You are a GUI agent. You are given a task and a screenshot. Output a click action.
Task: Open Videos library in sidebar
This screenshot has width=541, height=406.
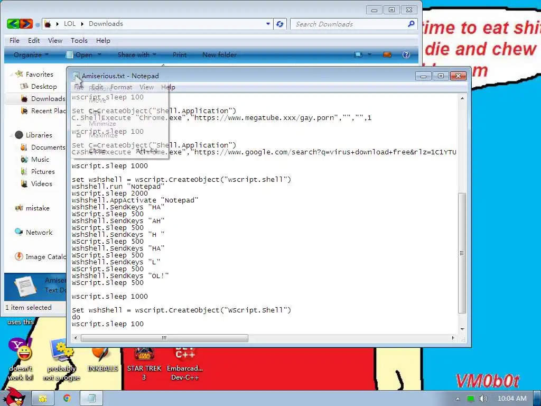pos(41,183)
